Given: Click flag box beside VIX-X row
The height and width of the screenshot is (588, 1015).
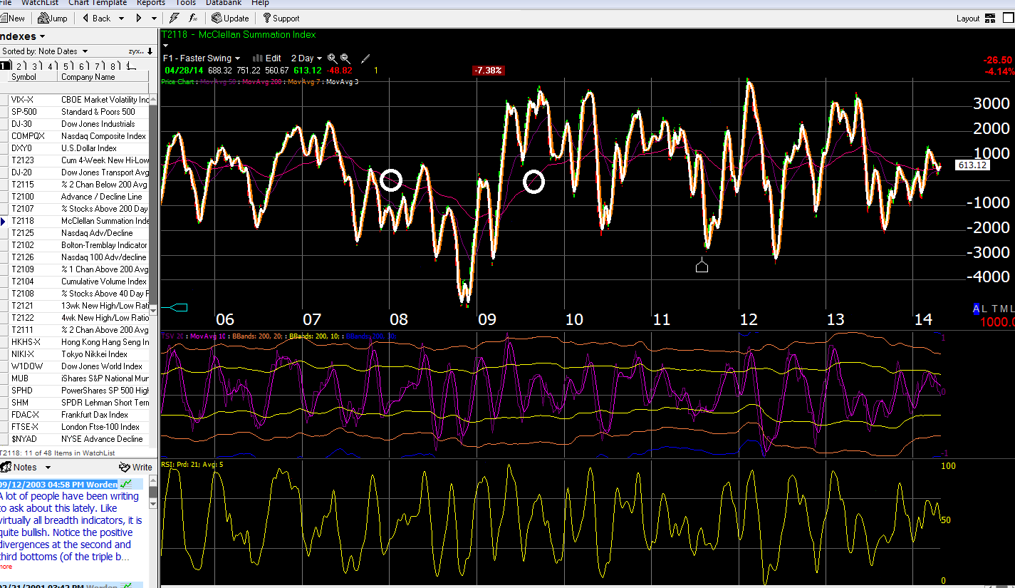Looking at the screenshot, I should pos(4,100).
